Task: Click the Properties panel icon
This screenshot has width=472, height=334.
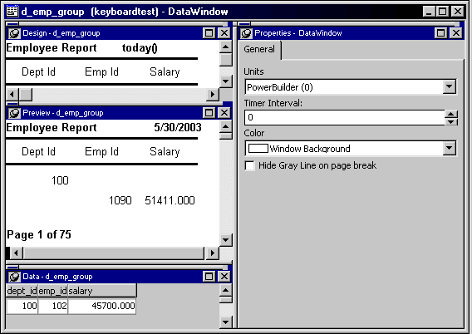Action: click(246, 33)
